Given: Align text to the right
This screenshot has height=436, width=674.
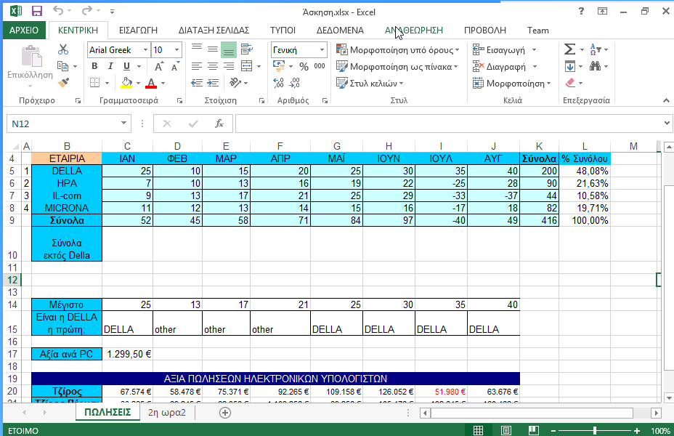Looking at the screenshot, I should [x=229, y=66].
